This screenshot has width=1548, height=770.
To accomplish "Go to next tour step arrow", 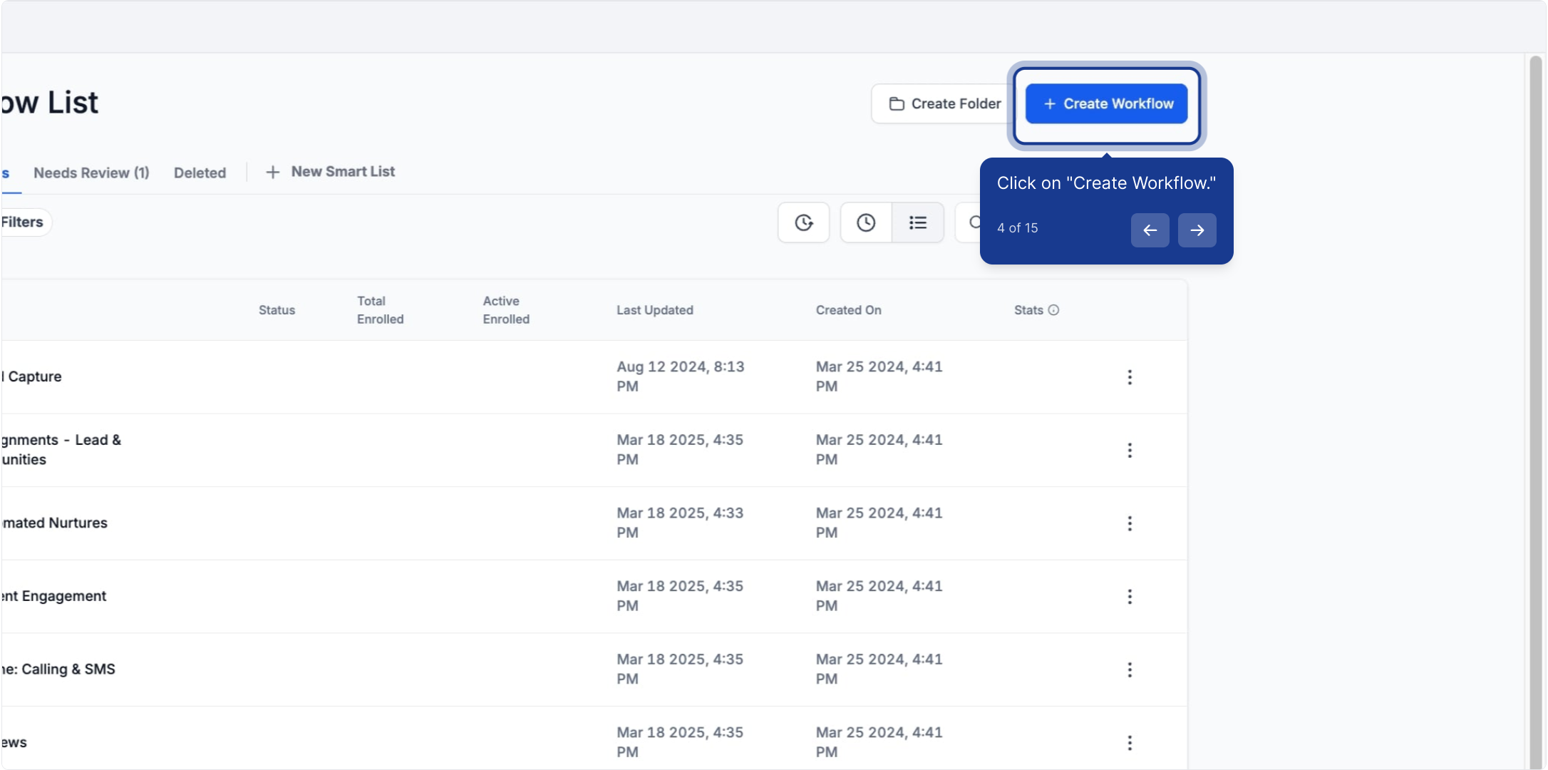I will (x=1197, y=230).
